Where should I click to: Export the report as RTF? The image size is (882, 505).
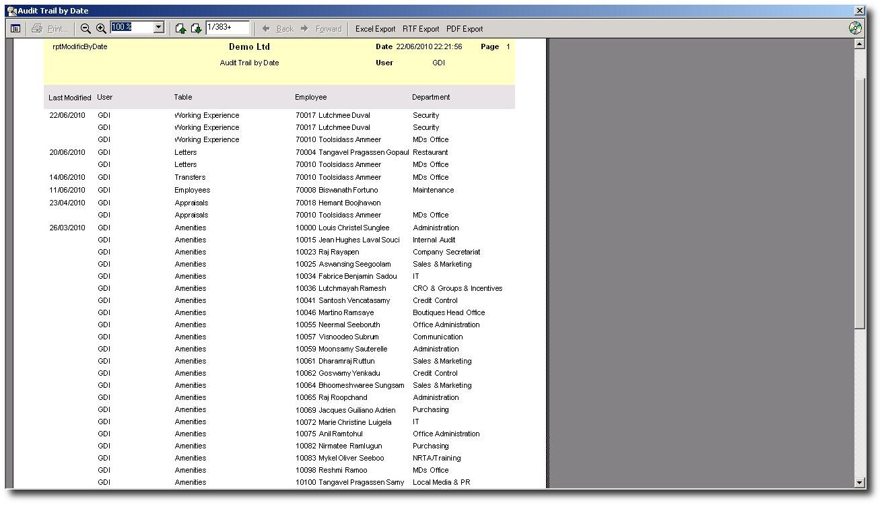(x=421, y=29)
